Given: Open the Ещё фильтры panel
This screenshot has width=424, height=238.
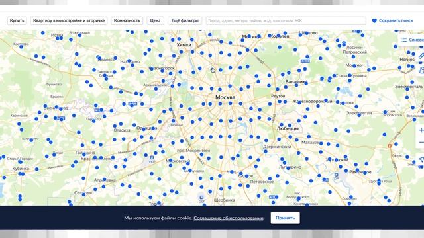Looking at the screenshot, I should coord(185,20).
